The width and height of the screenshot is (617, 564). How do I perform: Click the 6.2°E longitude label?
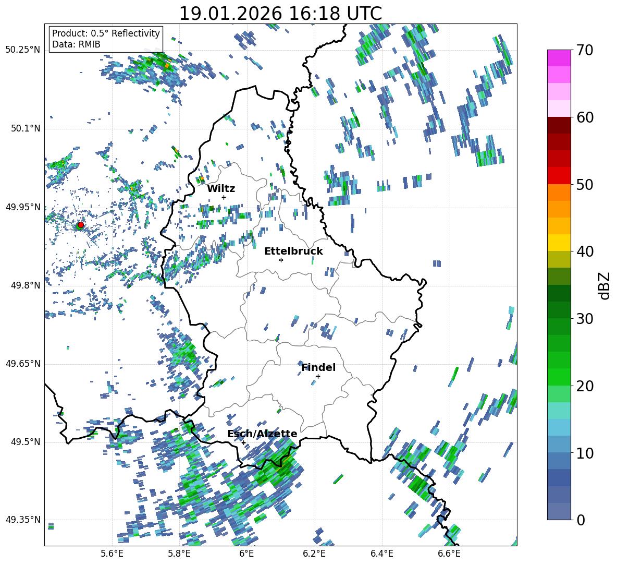(314, 554)
